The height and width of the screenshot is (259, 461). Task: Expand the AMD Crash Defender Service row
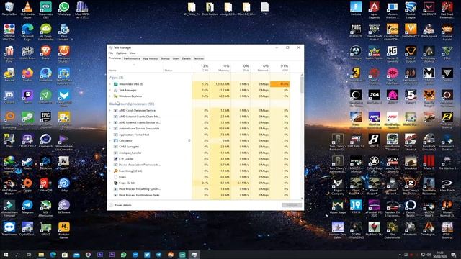tap(110, 110)
